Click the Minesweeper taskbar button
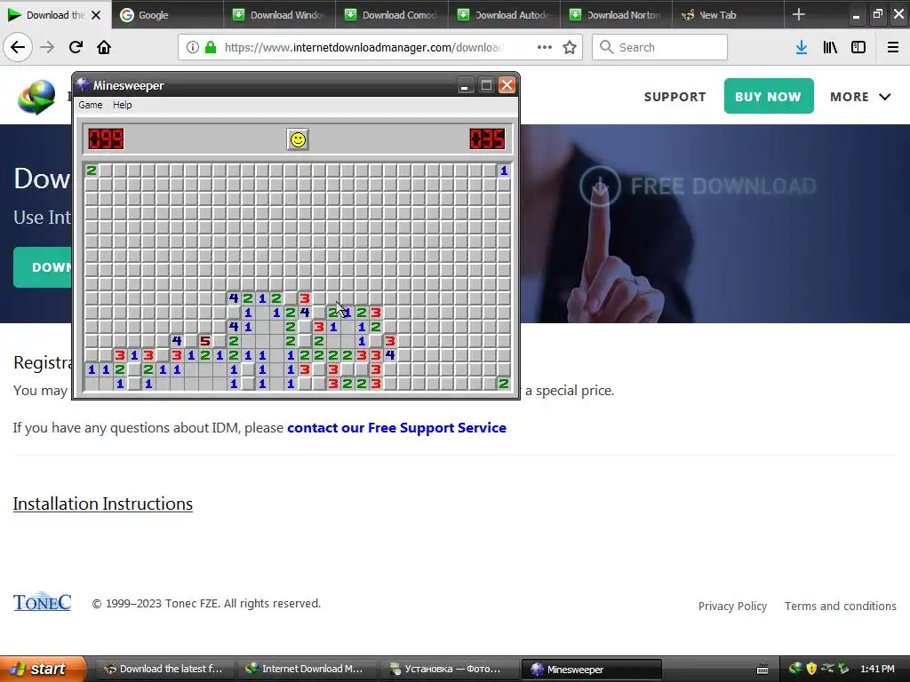Viewport: 910px width, 682px height. coord(591,670)
